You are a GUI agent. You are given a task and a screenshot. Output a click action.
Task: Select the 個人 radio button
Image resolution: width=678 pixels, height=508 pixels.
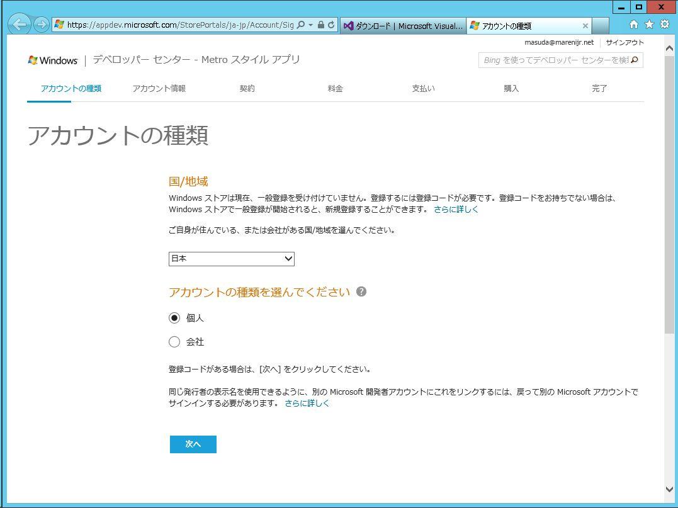click(x=174, y=318)
